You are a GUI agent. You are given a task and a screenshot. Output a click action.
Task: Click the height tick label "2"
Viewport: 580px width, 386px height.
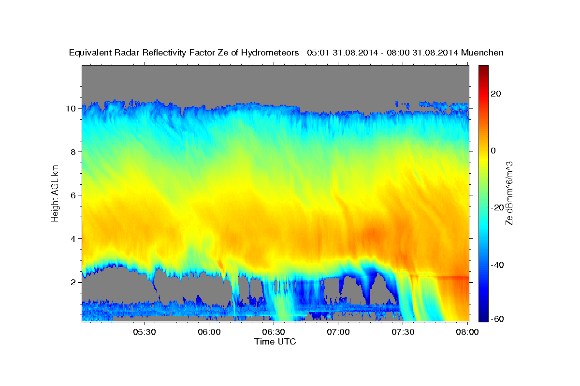click(74, 282)
